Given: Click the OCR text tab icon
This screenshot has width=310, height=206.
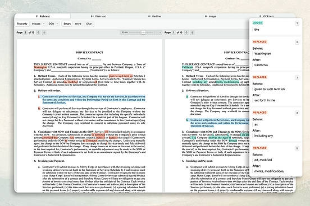Looking at the screenshot, I should tap(261, 16).
